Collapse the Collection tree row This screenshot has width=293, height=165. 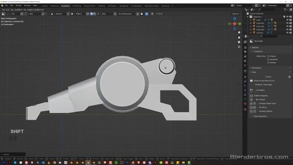[x=248, y=16]
